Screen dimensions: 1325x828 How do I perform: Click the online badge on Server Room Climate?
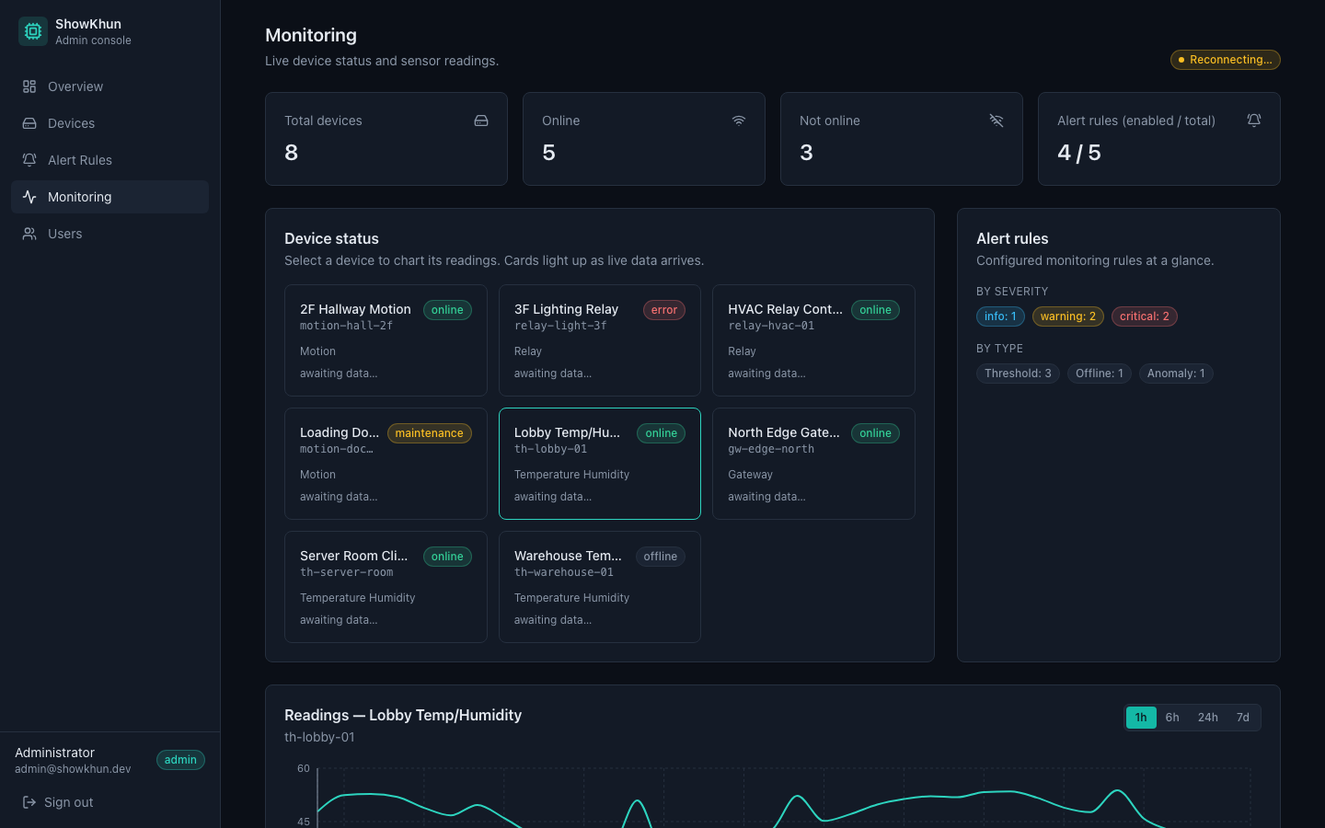tap(447, 557)
